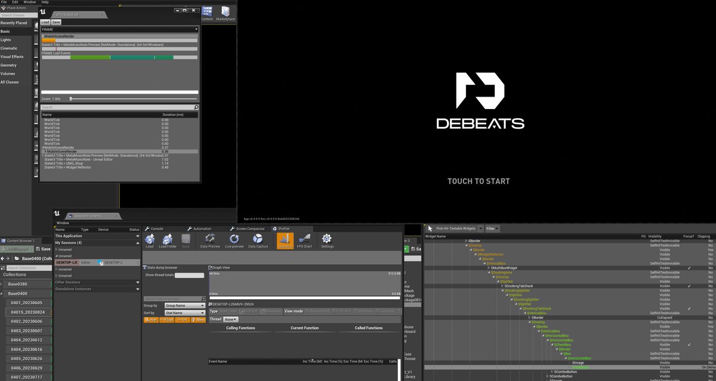Open the Data Preview tool
The width and height of the screenshot is (716, 381).
pyautogui.click(x=209, y=239)
